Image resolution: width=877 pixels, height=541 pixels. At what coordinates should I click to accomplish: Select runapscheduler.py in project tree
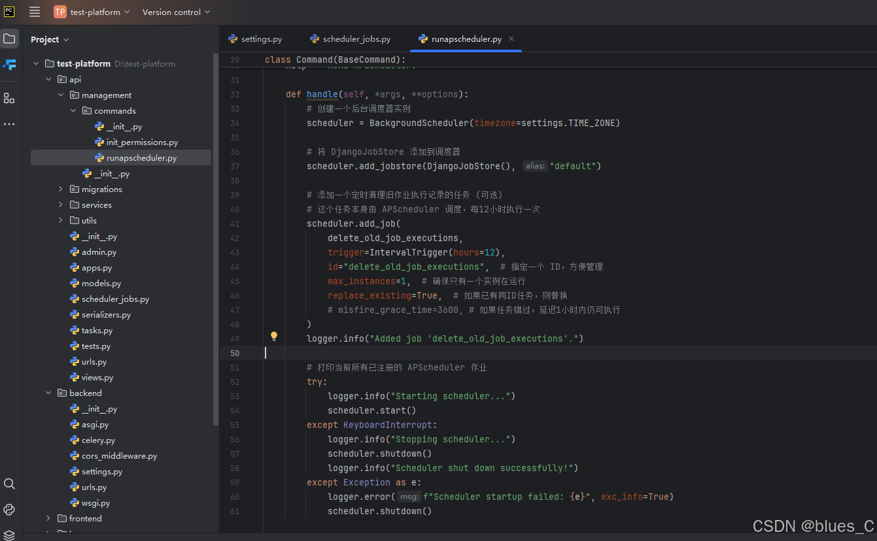coord(121,157)
